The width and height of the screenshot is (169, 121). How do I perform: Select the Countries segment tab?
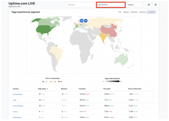point(151,12)
